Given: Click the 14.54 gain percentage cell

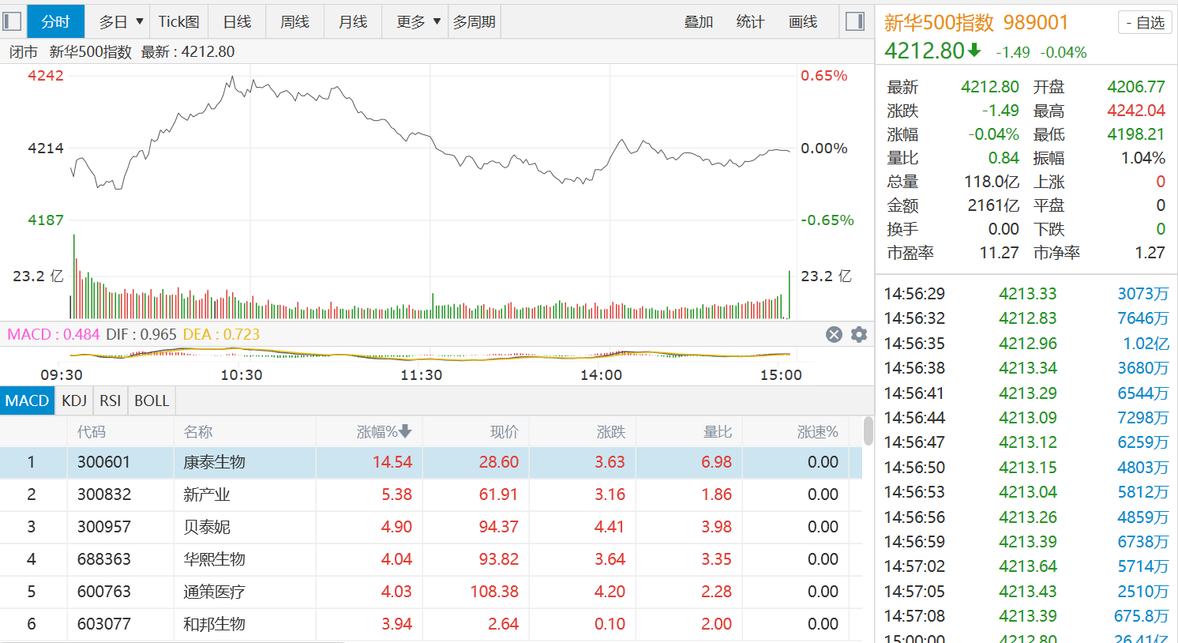Looking at the screenshot, I should coord(392,462).
